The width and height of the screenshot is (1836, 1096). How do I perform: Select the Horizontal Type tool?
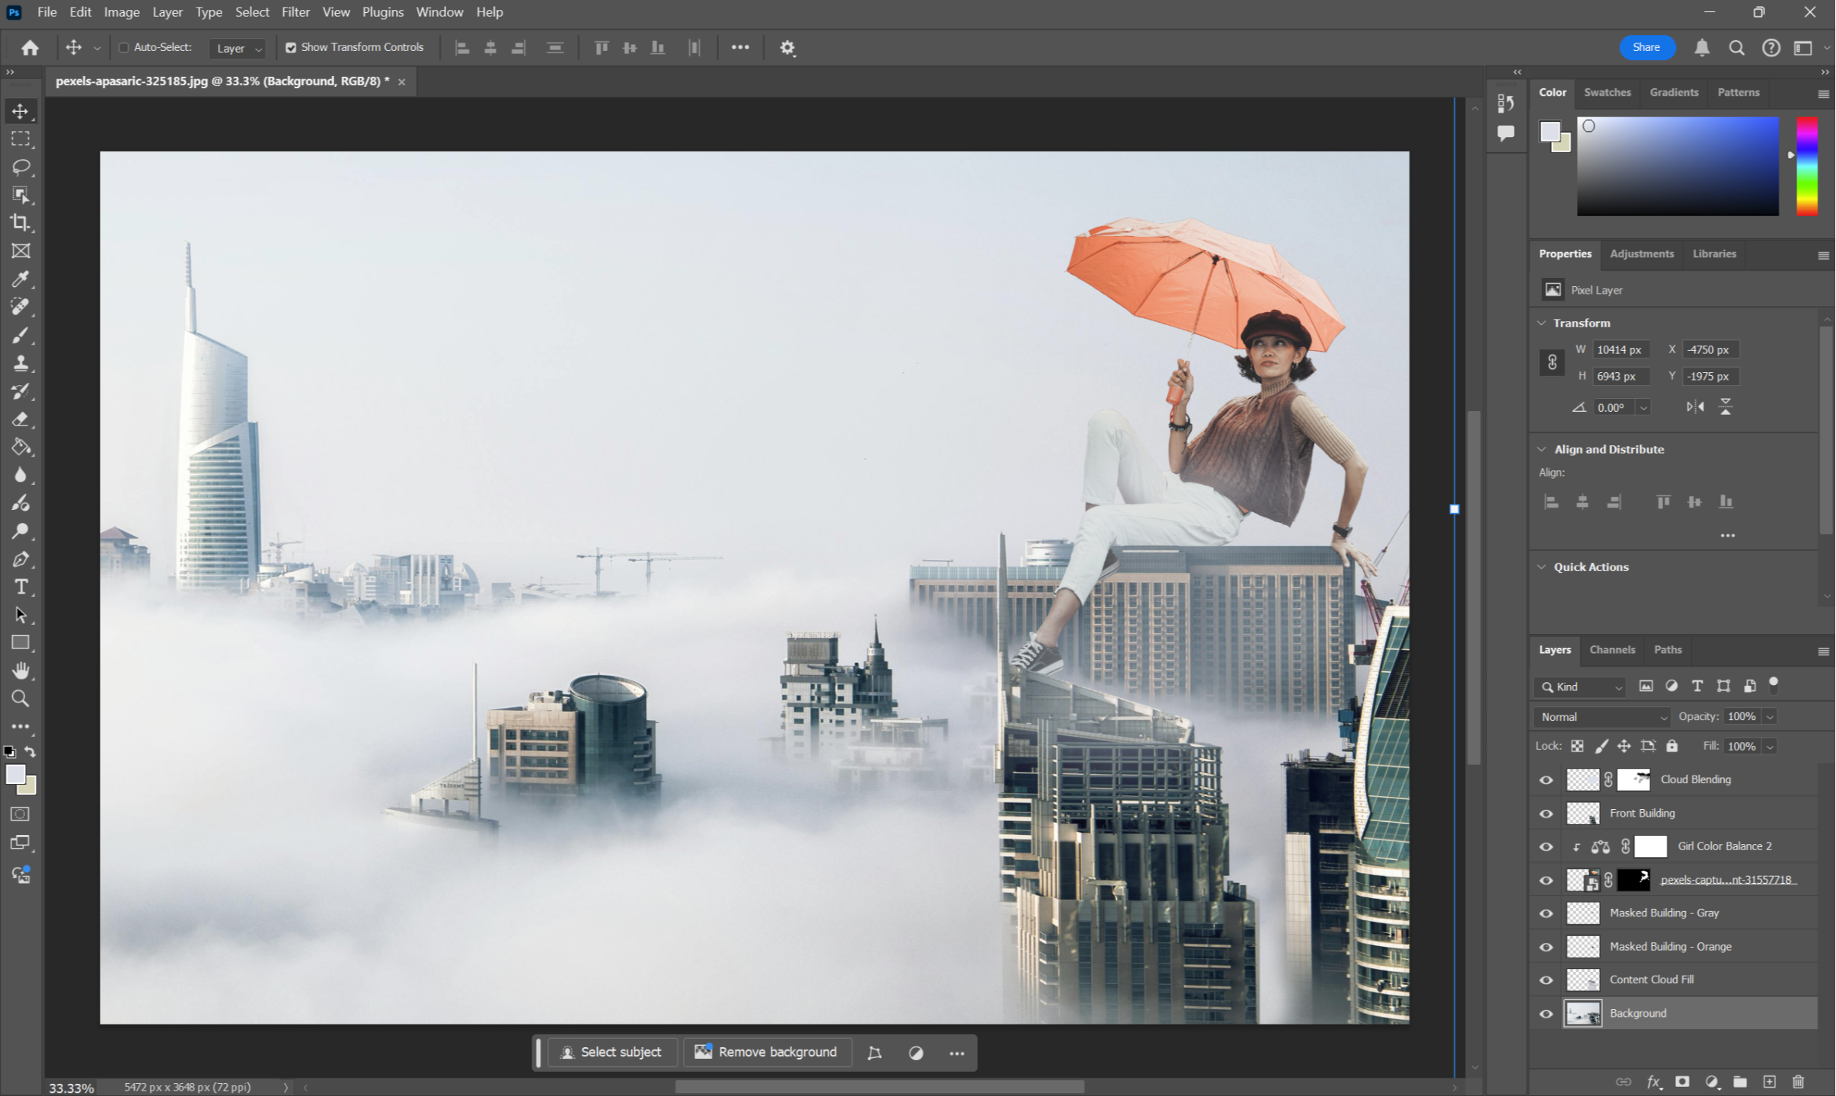pos(21,587)
